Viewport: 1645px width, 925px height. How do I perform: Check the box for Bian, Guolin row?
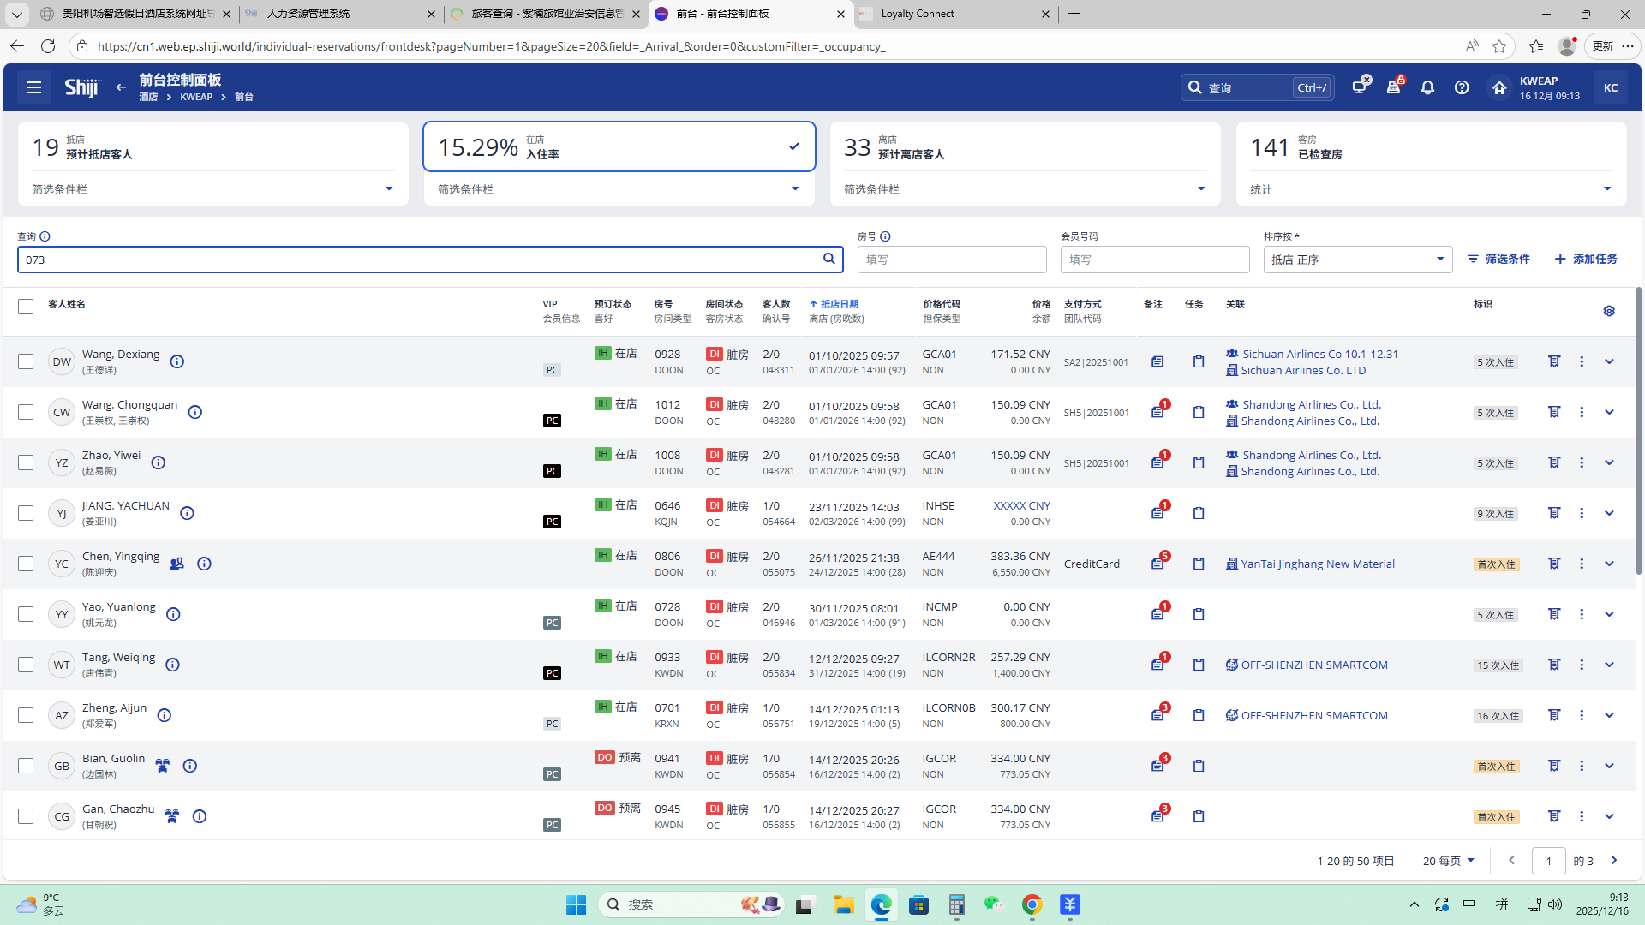(x=26, y=766)
